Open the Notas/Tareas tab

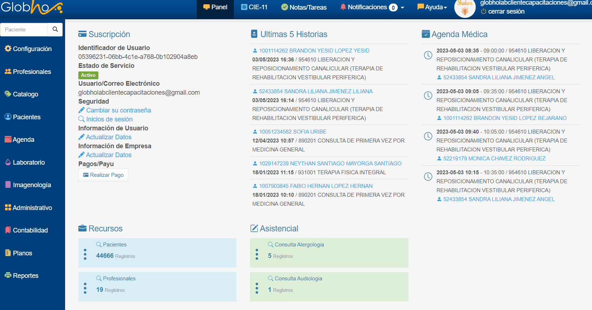pos(304,7)
